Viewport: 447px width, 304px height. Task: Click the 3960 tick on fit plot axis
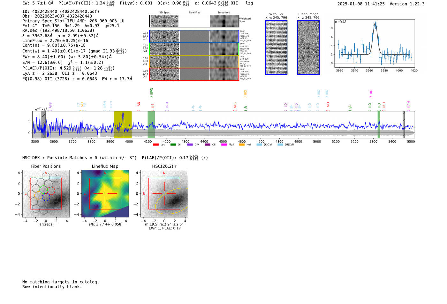click(x=369, y=70)
